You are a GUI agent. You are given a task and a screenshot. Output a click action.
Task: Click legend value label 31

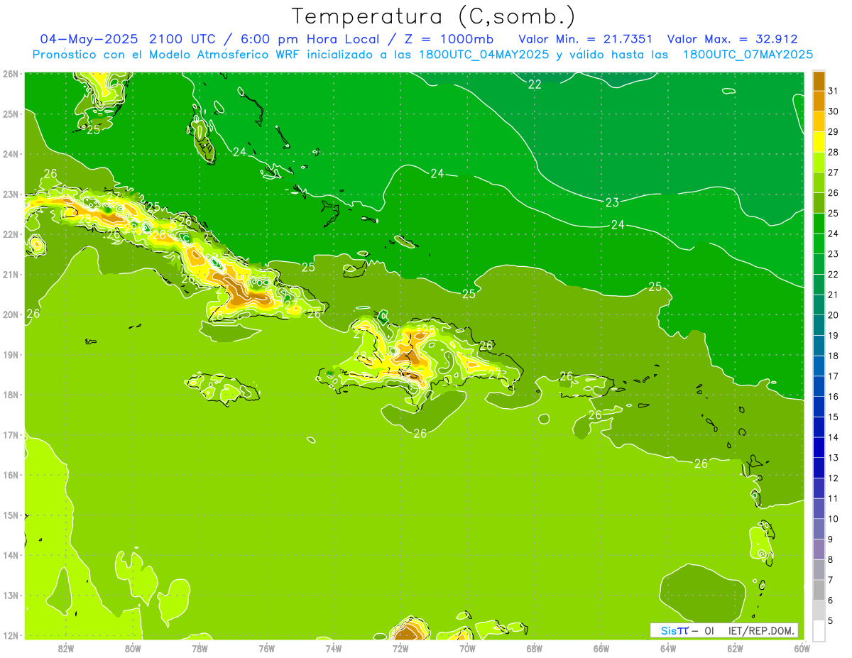833,91
